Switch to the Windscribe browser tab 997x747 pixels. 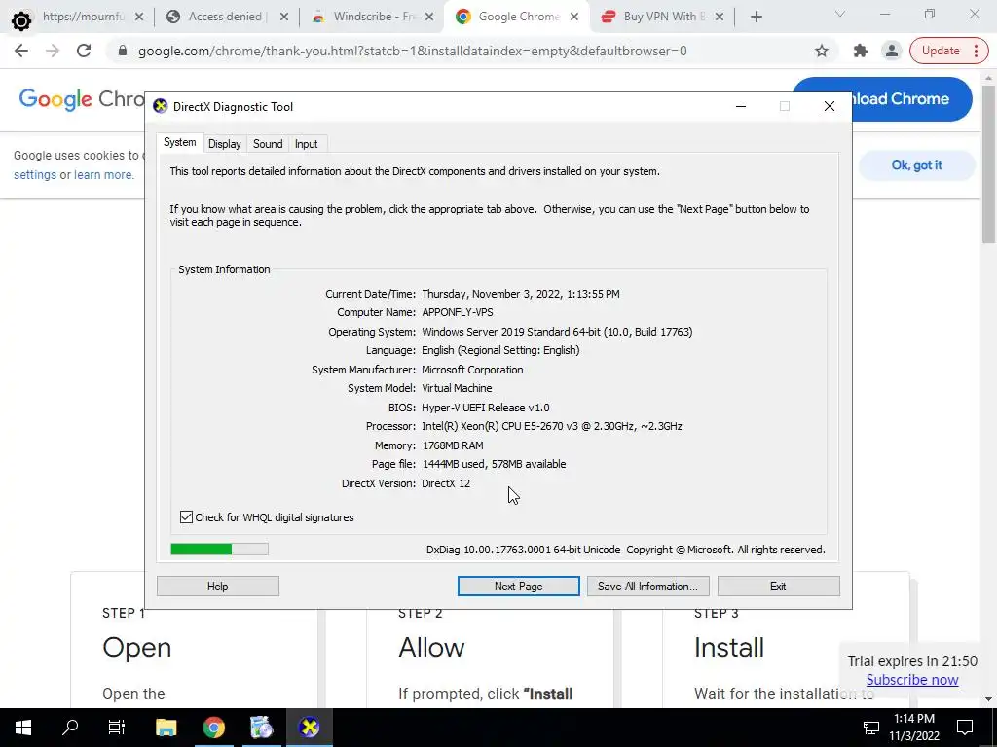coord(373,17)
